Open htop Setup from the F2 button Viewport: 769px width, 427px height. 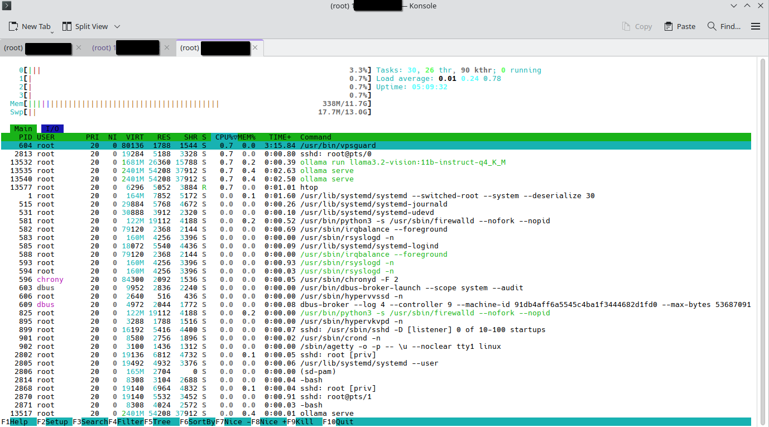[55, 422]
